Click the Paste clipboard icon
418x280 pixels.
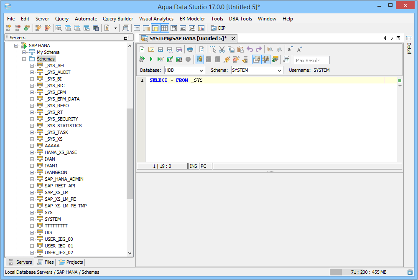tap(240, 50)
